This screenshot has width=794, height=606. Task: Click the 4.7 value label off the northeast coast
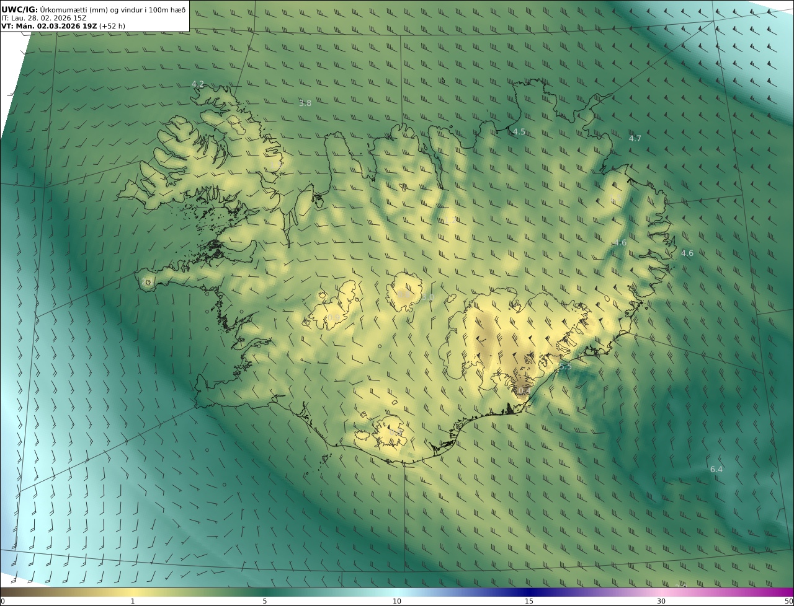[x=635, y=139]
